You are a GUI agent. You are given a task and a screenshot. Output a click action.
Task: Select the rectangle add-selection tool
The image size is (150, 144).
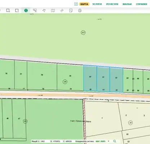pos(8,10)
